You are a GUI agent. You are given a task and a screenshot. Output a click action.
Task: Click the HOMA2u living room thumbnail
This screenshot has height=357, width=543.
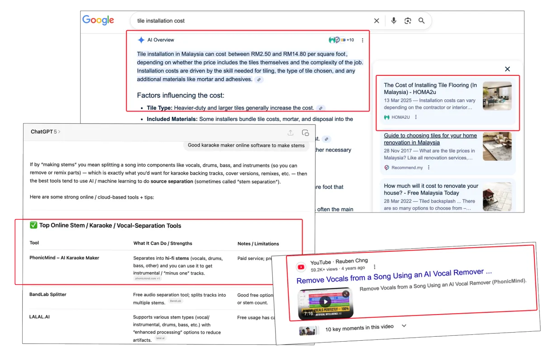point(497,96)
